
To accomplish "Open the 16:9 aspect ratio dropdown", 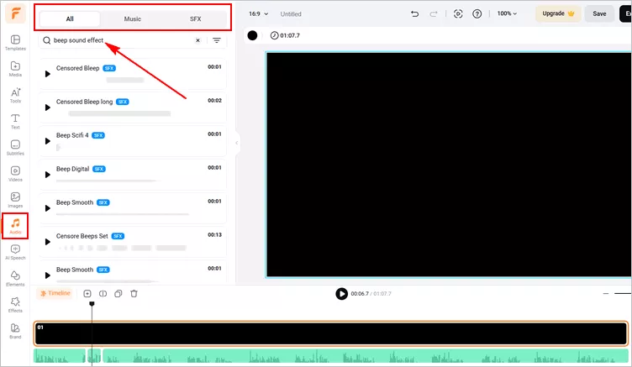I will [258, 13].
